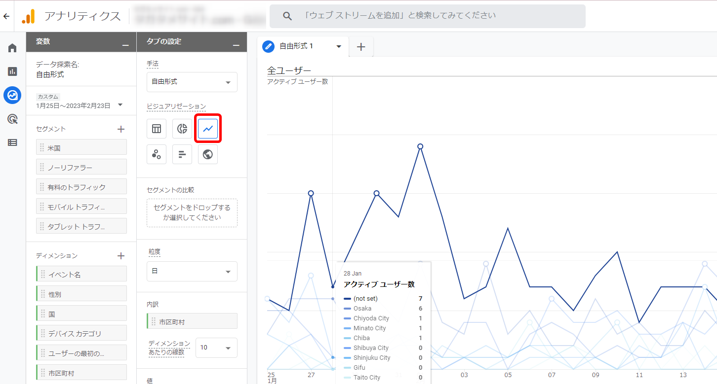Open the 自由形式 1 tab dropdown arrow
The height and width of the screenshot is (384, 717).
coord(339,46)
